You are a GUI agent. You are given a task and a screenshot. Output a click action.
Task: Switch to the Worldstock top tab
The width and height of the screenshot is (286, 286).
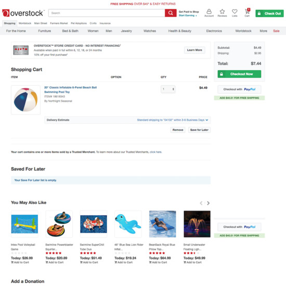pyautogui.click(x=25, y=23)
